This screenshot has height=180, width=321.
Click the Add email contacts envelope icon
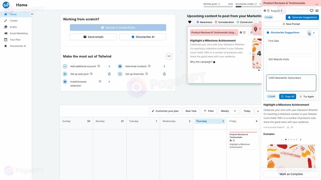[120, 66]
